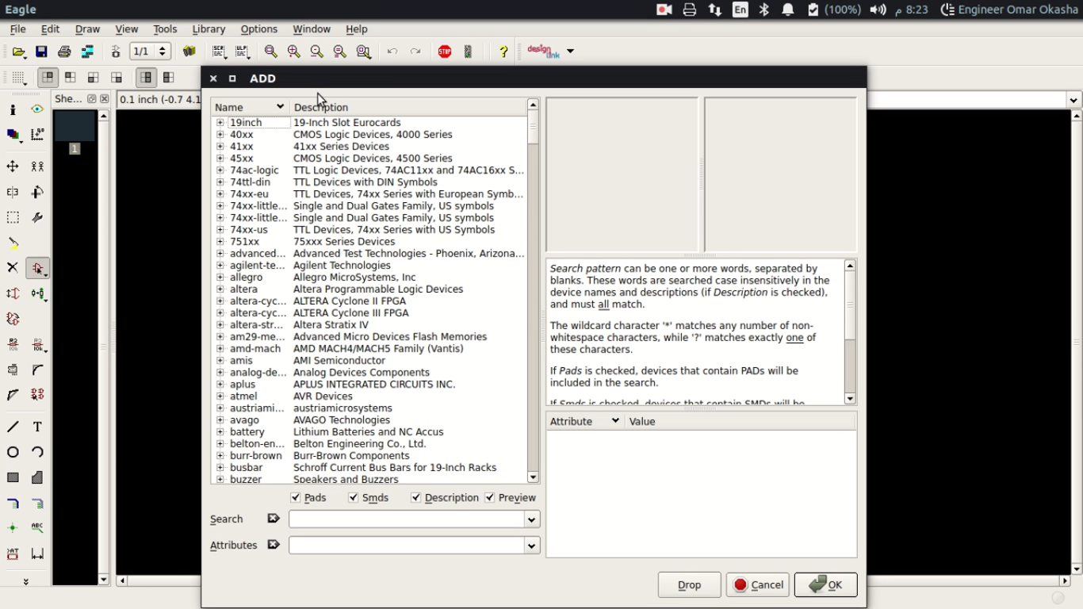The height and width of the screenshot is (609, 1083).
Task: Click the red STOP icon
Action: coord(445,52)
